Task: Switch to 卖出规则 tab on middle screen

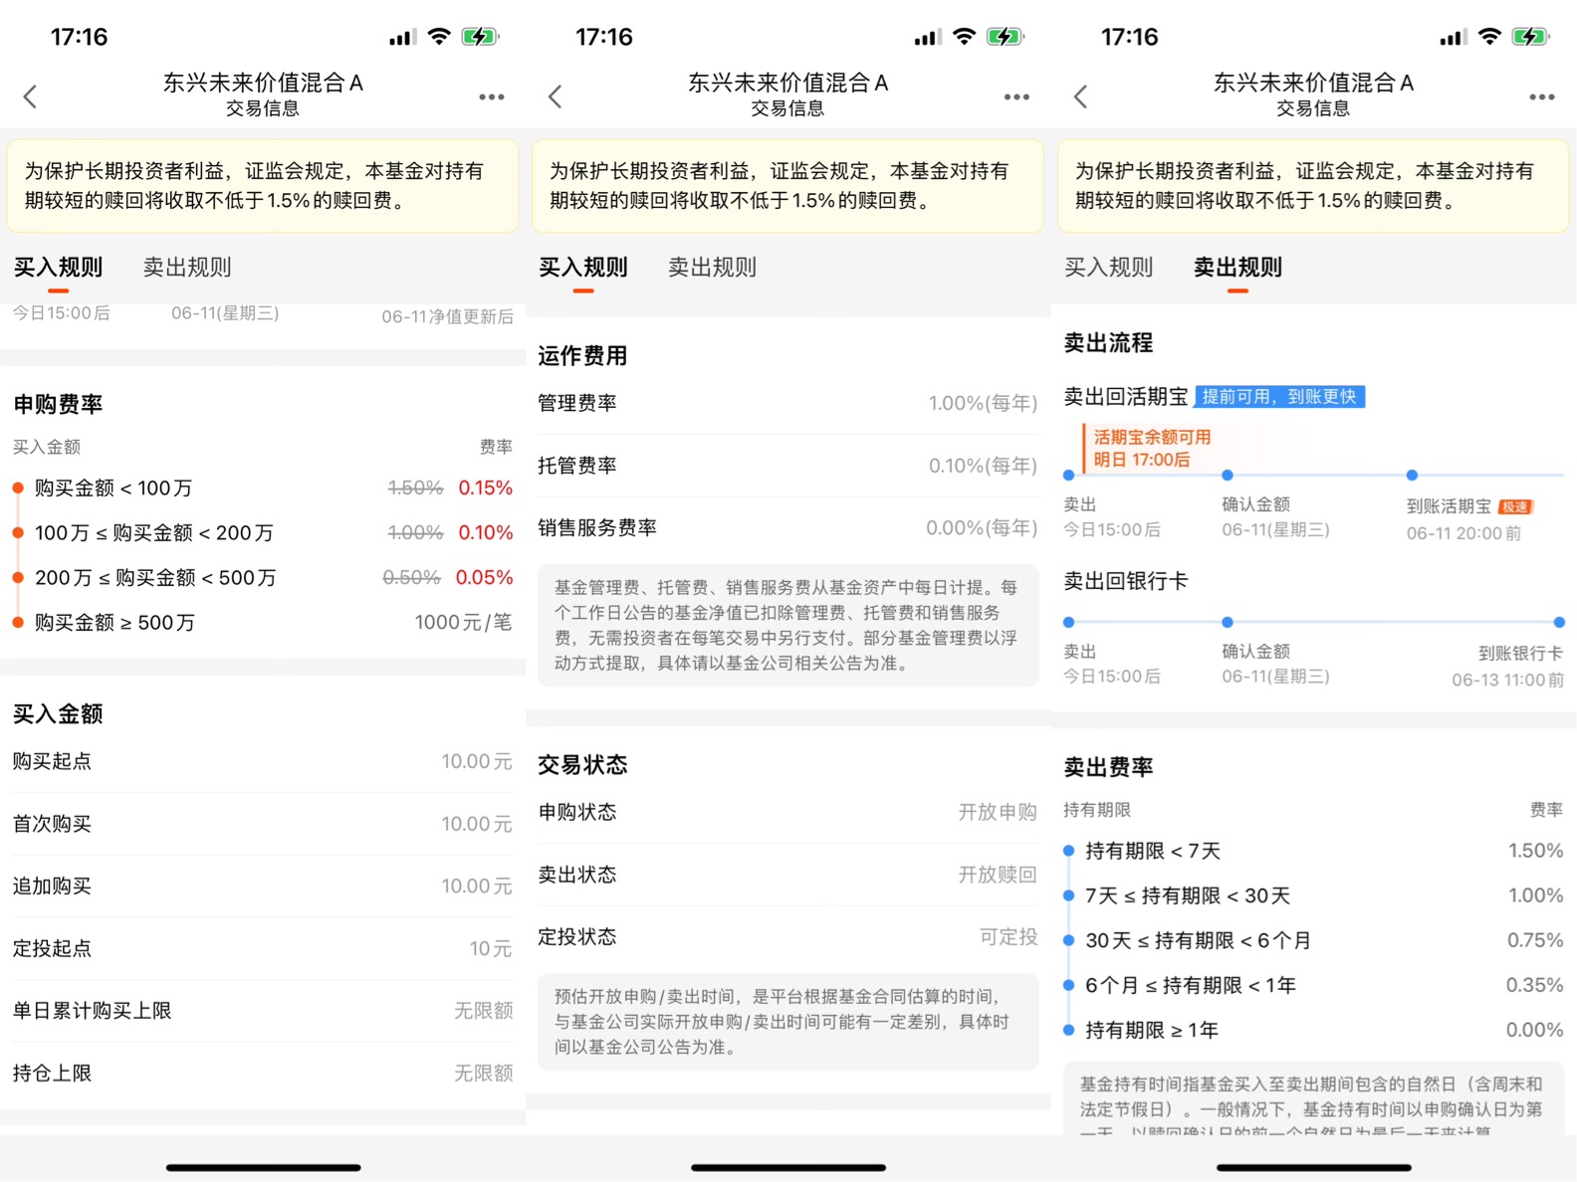Action: [713, 267]
